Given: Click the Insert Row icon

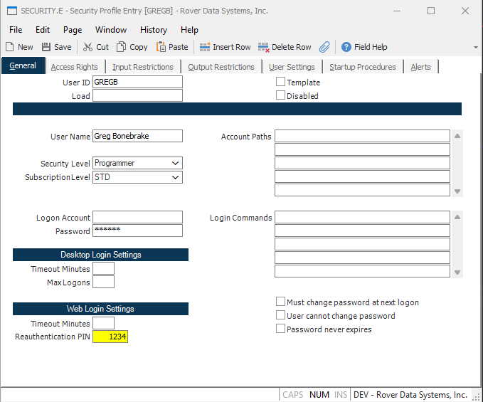Looking at the screenshot, I should pos(205,47).
